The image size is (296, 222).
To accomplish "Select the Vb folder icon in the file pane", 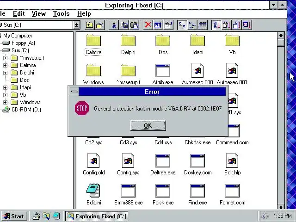I will pyautogui.click(x=232, y=40).
